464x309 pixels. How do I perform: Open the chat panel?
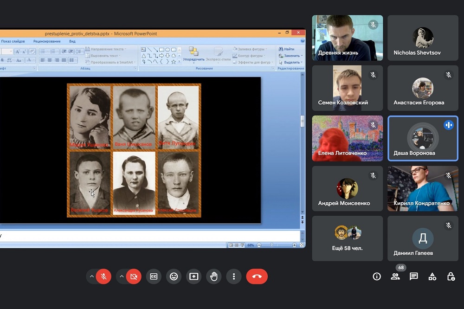pyautogui.click(x=414, y=277)
